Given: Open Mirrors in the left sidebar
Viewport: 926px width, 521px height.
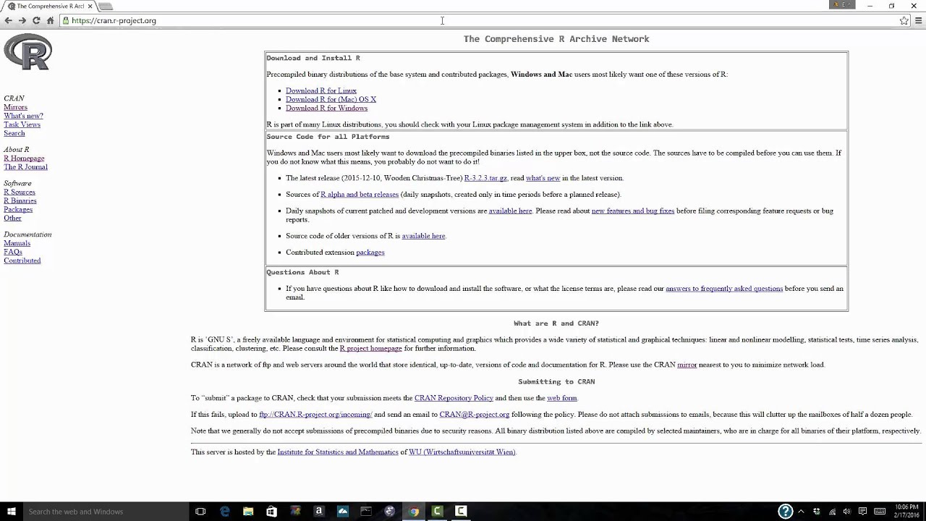Looking at the screenshot, I should (15, 107).
